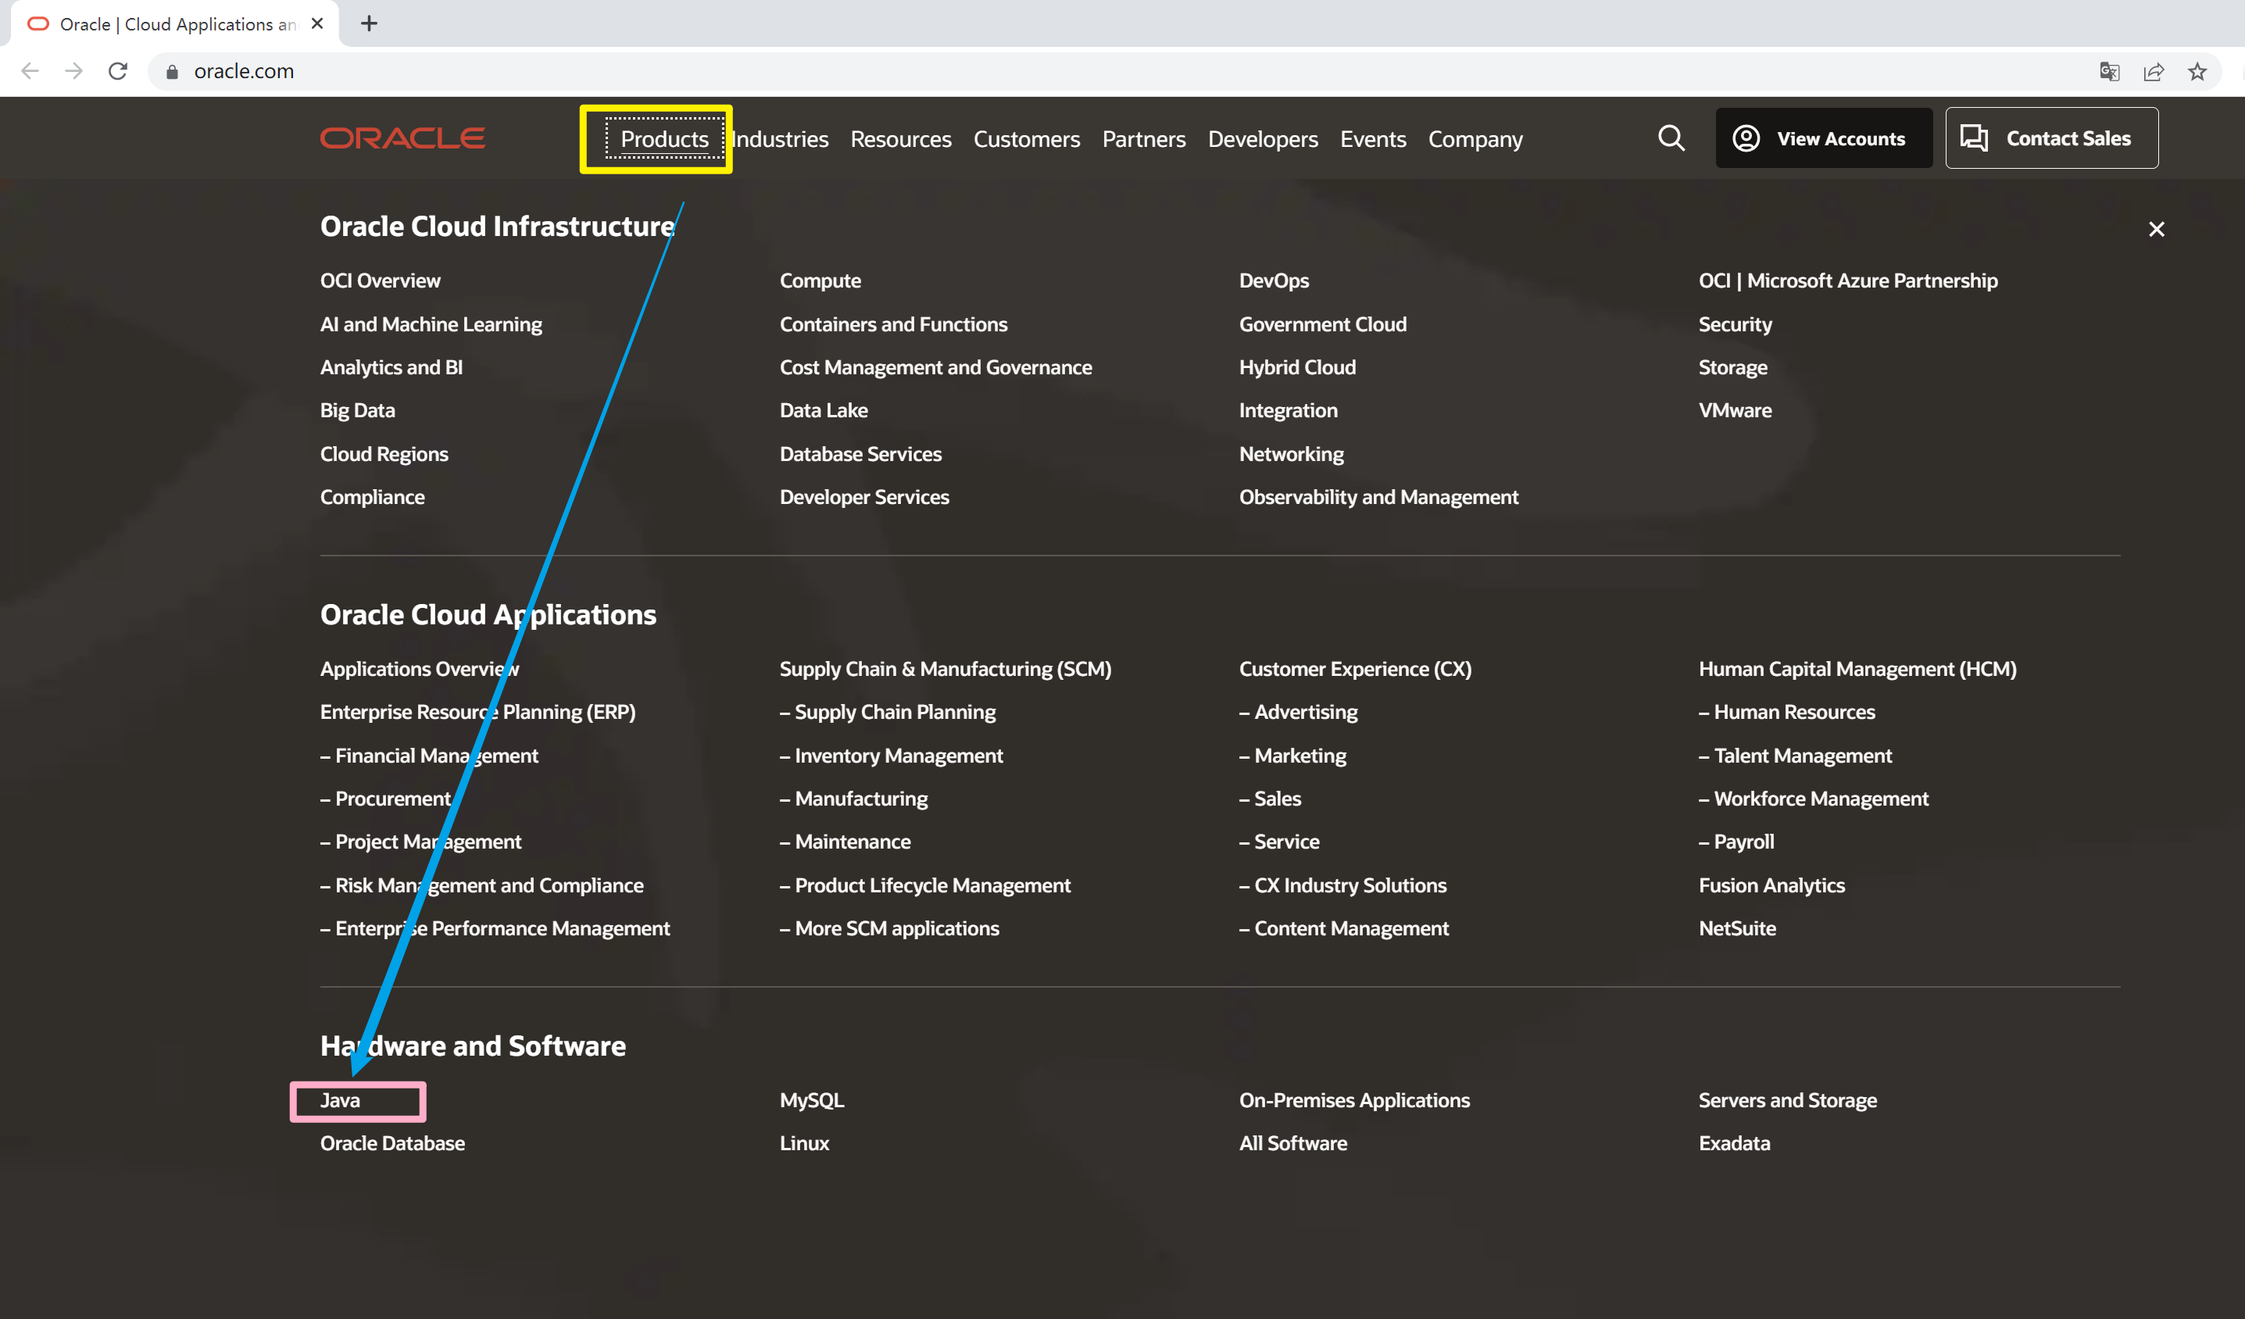Screen dimensions: 2245x1319
Task: Open the search magnifier icon
Action: tap(1671, 138)
